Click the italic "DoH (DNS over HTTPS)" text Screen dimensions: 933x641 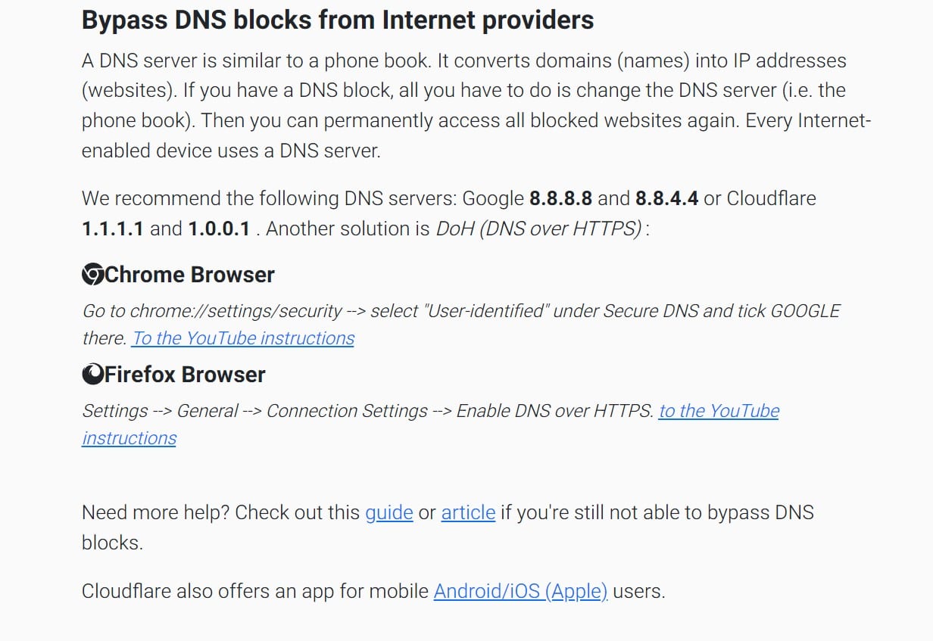pos(539,229)
